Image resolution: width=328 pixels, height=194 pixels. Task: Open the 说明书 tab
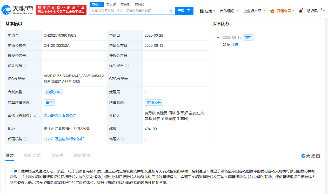pyautogui.click(x=57, y=156)
